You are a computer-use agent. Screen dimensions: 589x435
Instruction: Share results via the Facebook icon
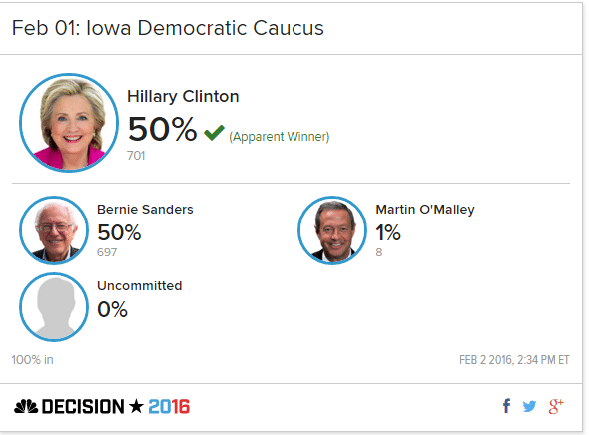click(x=507, y=406)
